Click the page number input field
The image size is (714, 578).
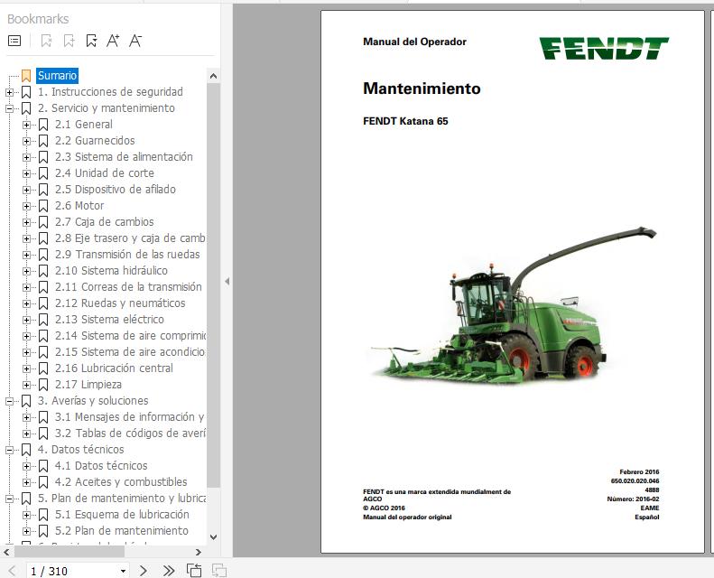click(73, 571)
